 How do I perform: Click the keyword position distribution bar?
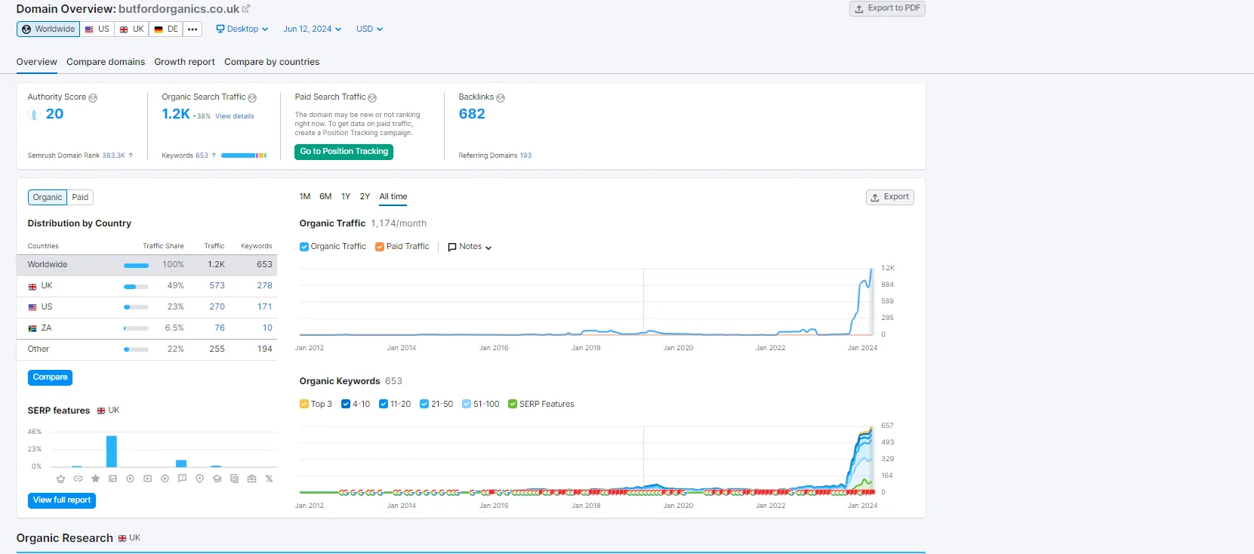pyautogui.click(x=244, y=155)
